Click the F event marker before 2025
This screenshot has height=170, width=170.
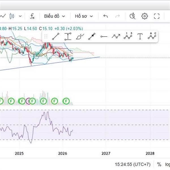click(11, 101)
